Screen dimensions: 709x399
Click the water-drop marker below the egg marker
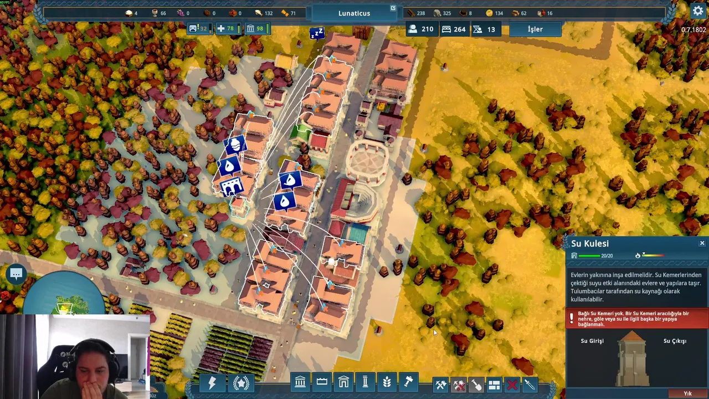tap(230, 166)
